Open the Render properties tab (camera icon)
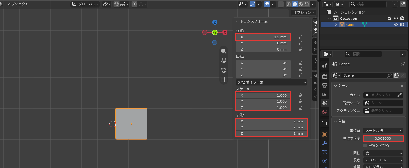The width and height of the screenshot is (409, 168). coord(325,76)
